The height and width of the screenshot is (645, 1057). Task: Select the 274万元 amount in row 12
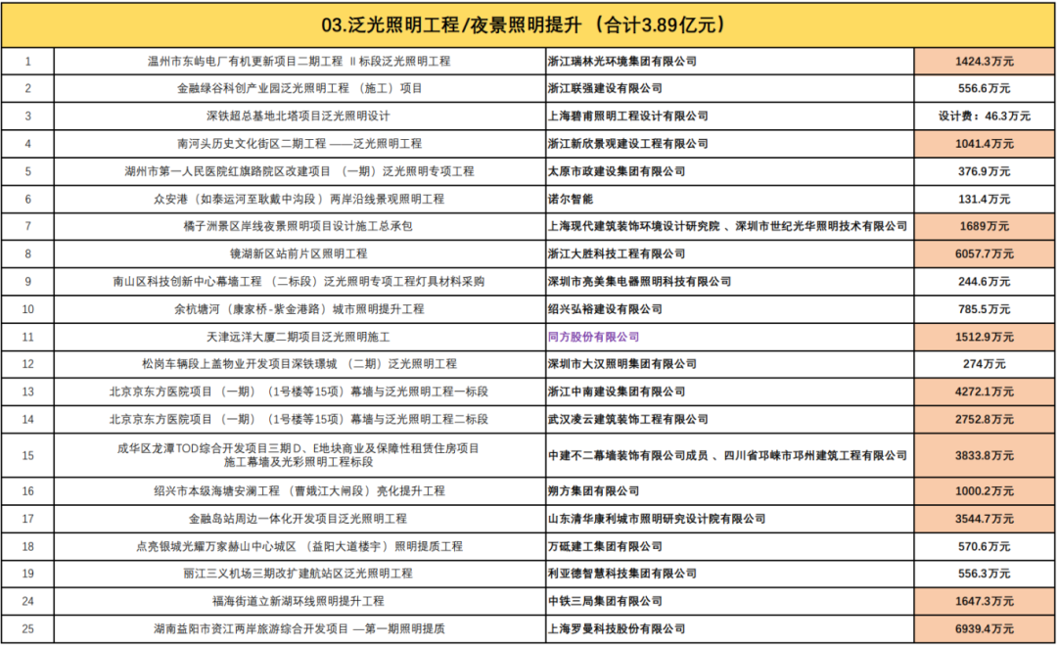coord(982,363)
